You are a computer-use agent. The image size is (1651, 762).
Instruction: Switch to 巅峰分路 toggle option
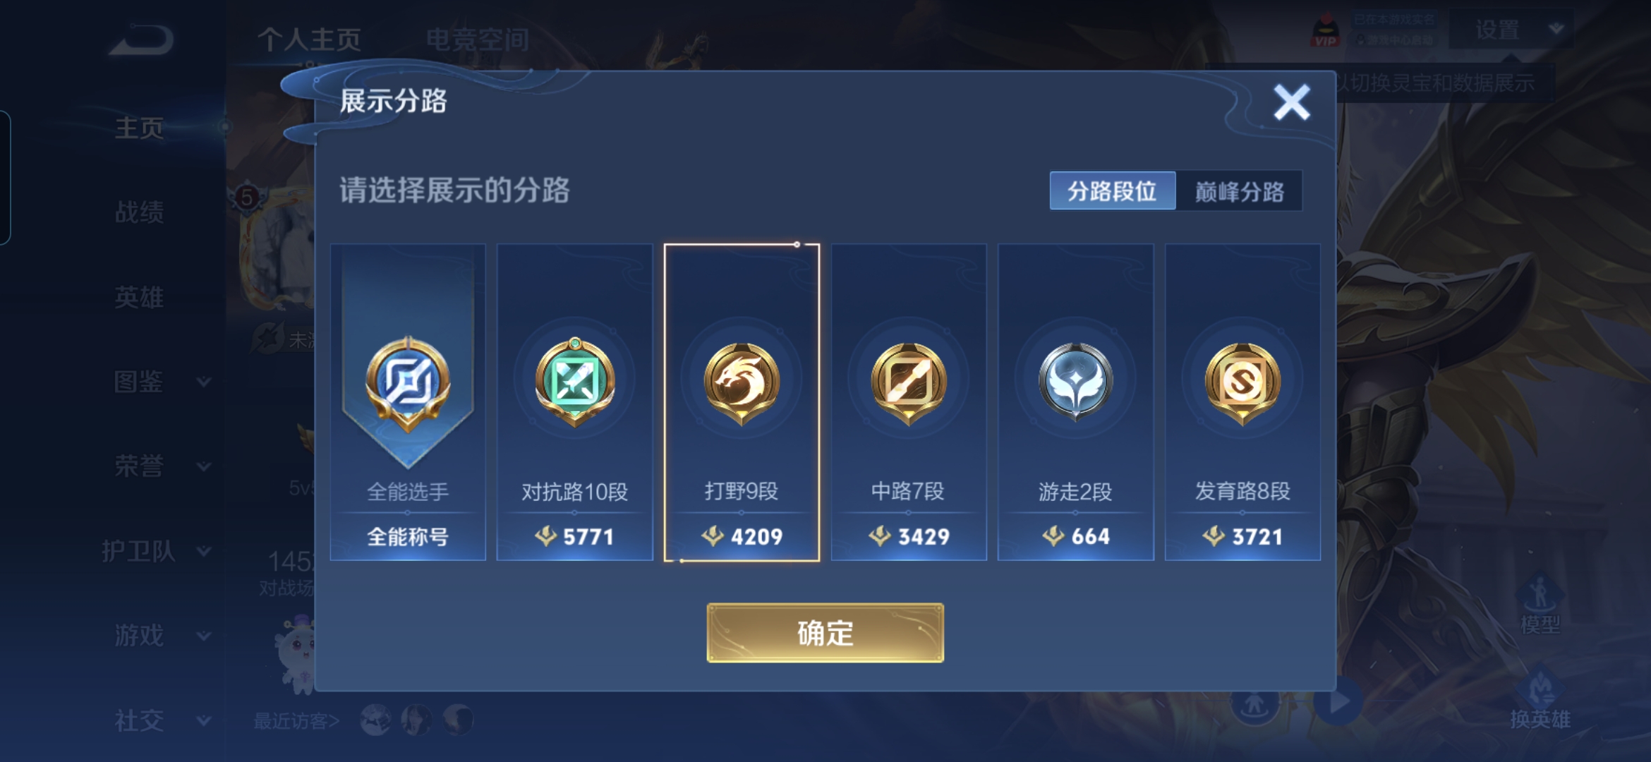[x=1239, y=190]
